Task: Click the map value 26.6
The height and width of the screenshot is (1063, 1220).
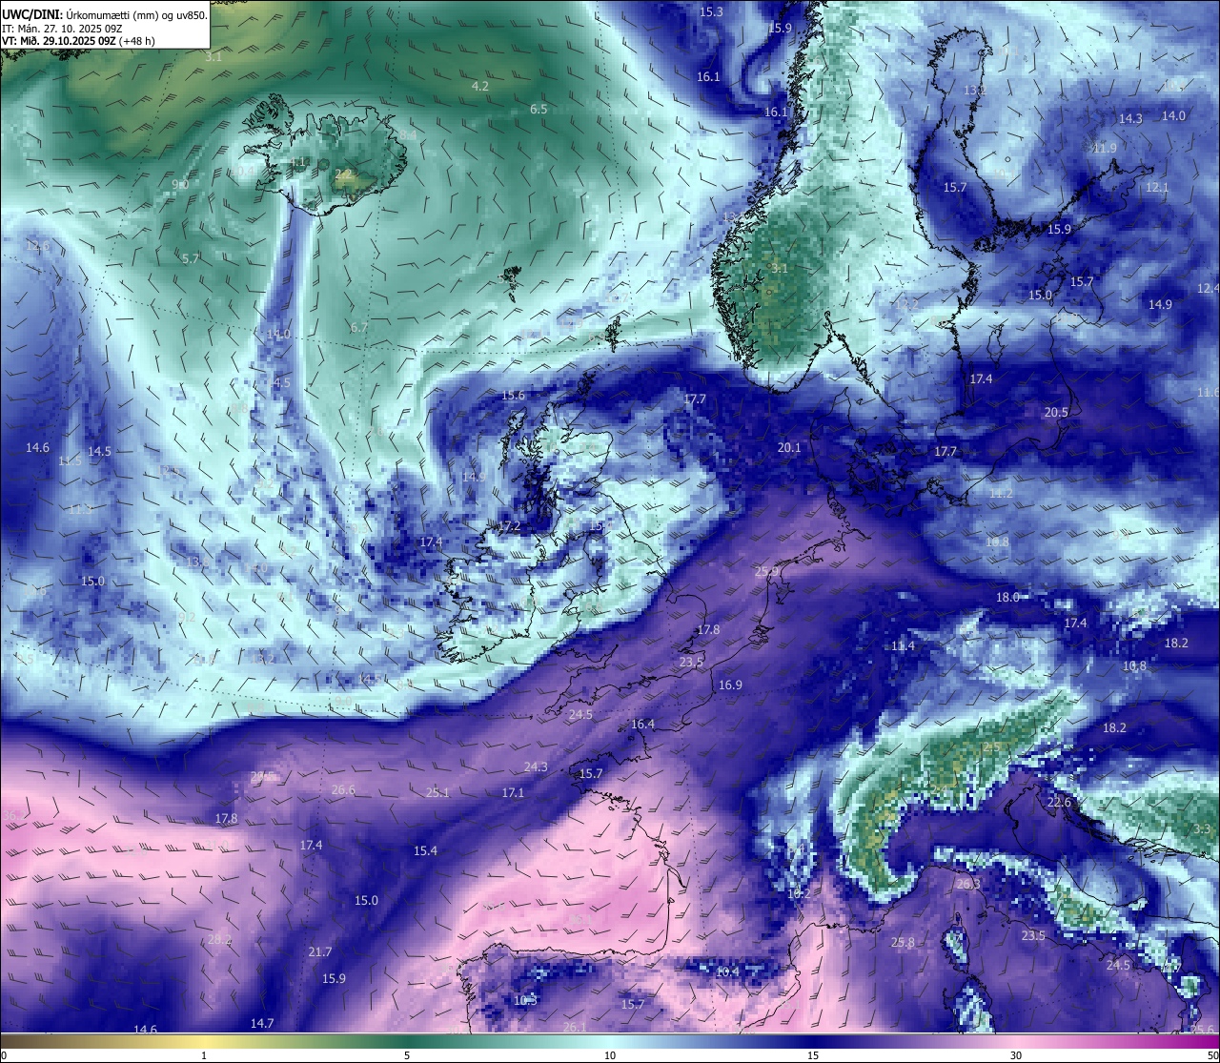Action: (x=343, y=790)
